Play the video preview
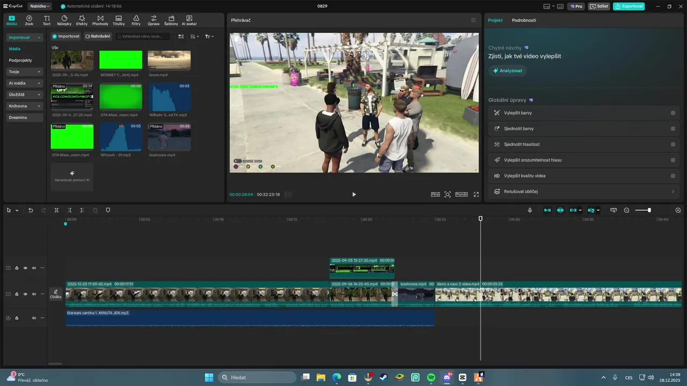Image resolution: width=687 pixels, height=386 pixels. pyautogui.click(x=354, y=195)
